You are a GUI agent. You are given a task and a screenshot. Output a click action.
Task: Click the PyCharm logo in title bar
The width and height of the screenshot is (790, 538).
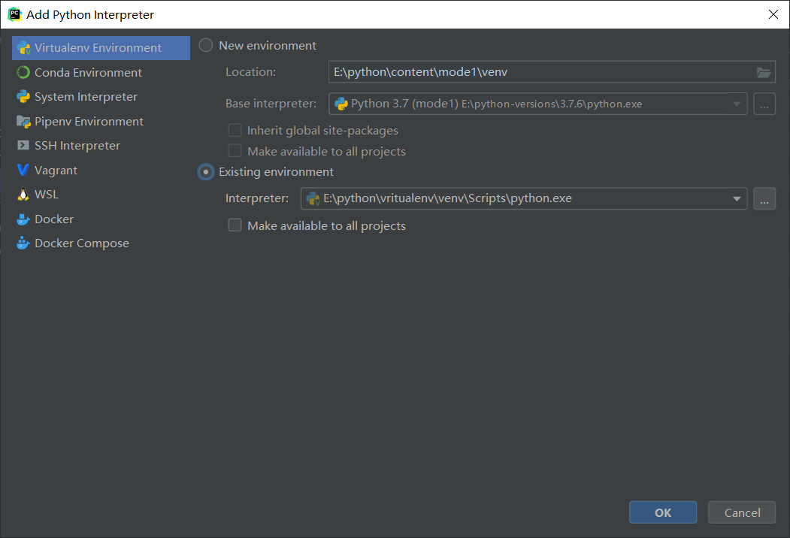pyautogui.click(x=14, y=14)
